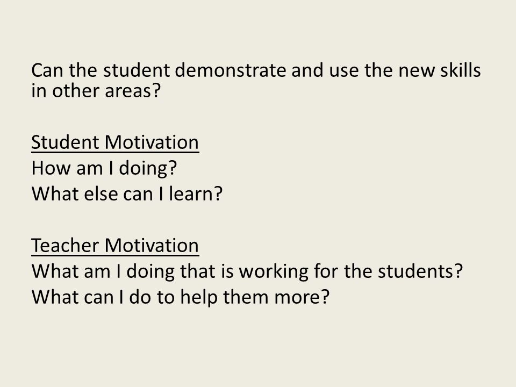Screen dimensions: 516x387
Task: Click the word 'help' in the last line
Action: pyautogui.click(x=199, y=297)
